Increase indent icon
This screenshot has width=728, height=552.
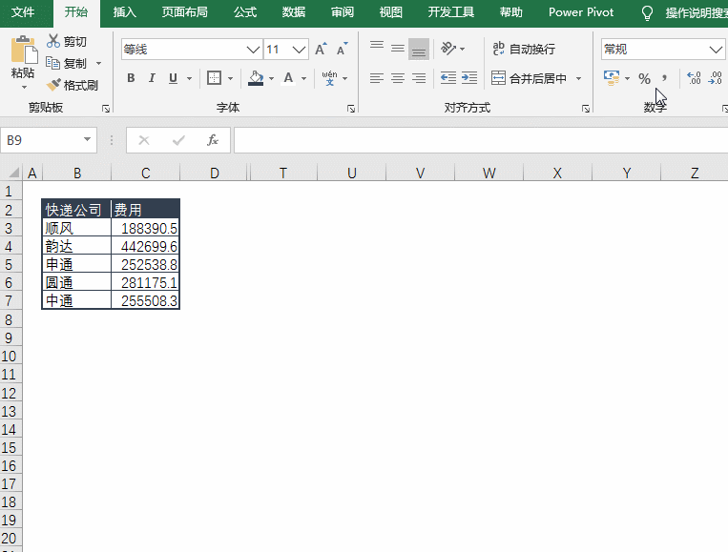pyautogui.click(x=469, y=78)
